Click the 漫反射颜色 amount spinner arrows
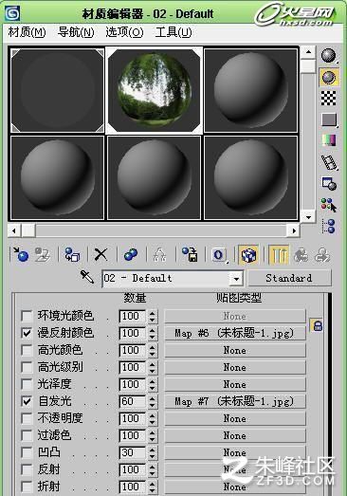The width and height of the screenshot is (347, 496). click(x=152, y=333)
